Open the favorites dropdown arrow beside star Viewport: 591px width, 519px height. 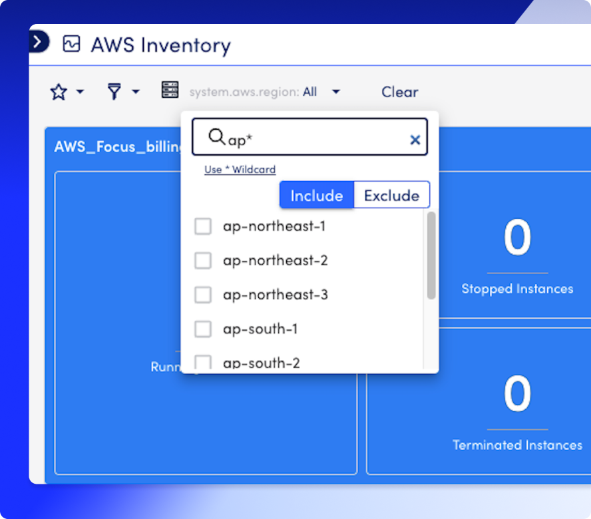click(x=80, y=92)
